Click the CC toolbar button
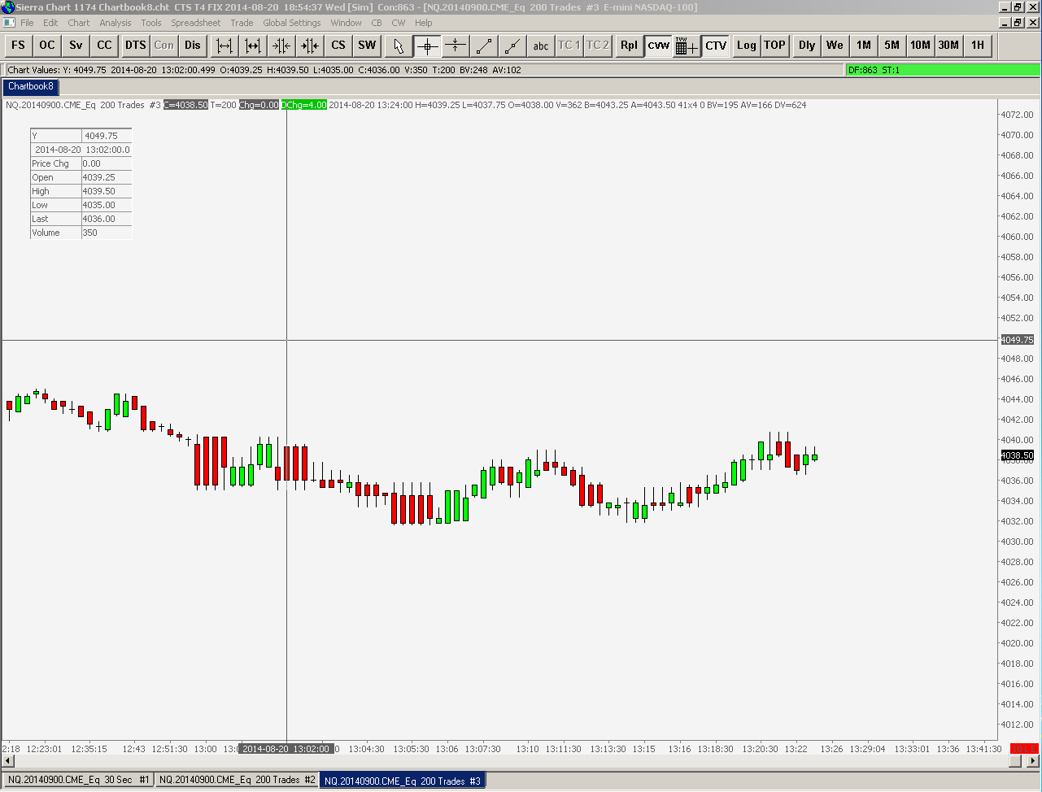The height and width of the screenshot is (792, 1042). [105, 46]
